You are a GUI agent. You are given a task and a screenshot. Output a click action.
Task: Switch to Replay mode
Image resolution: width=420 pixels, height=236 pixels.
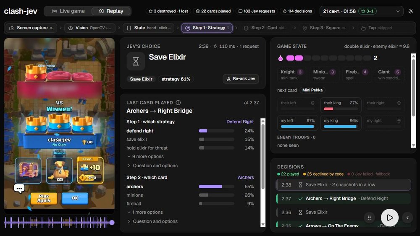111,11
